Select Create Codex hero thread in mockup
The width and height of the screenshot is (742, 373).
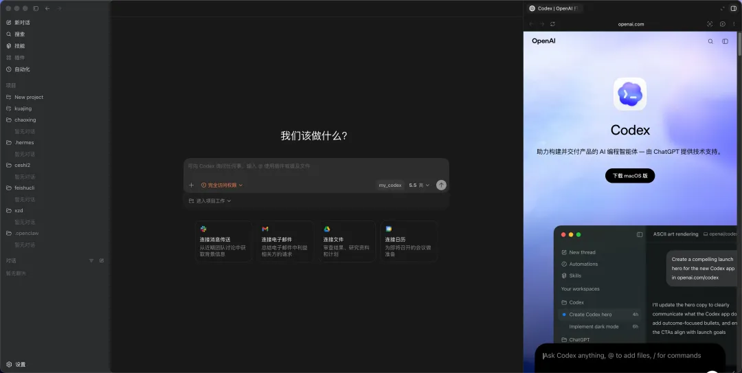[x=599, y=315]
